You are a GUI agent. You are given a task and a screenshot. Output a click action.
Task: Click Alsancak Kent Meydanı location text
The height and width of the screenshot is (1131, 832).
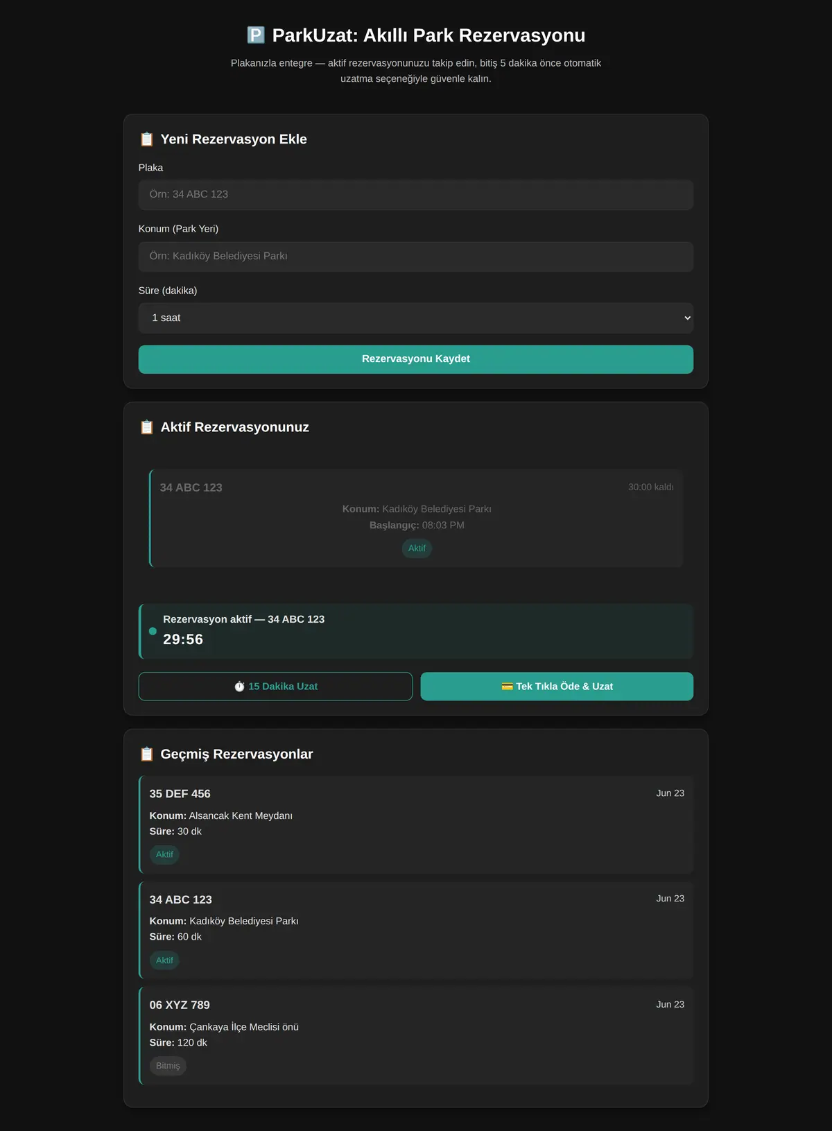pyautogui.click(x=241, y=815)
